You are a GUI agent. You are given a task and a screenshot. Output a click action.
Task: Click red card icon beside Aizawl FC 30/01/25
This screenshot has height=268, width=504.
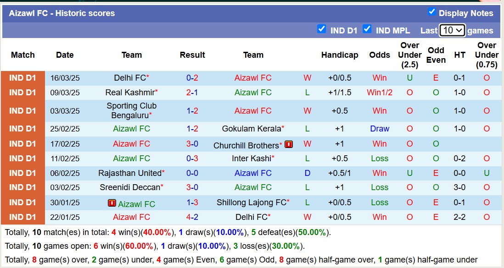pyautogui.click(x=112, y=203)
